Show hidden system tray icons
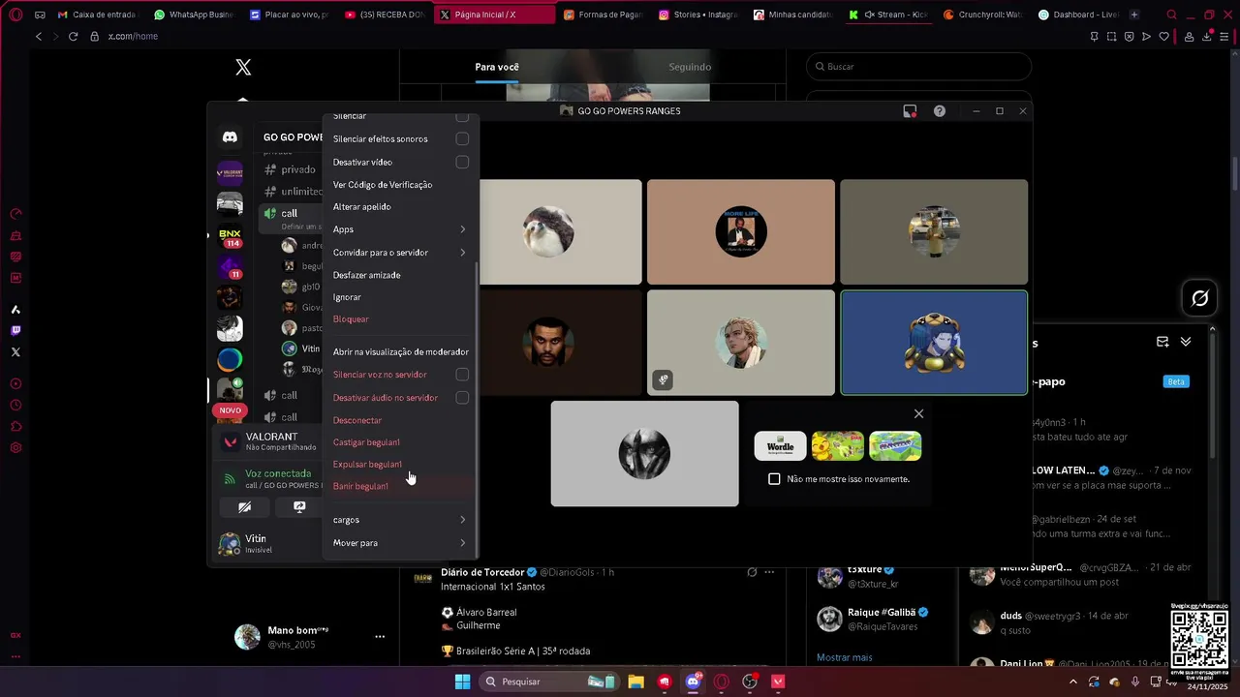 click(x=1075, y=682)
